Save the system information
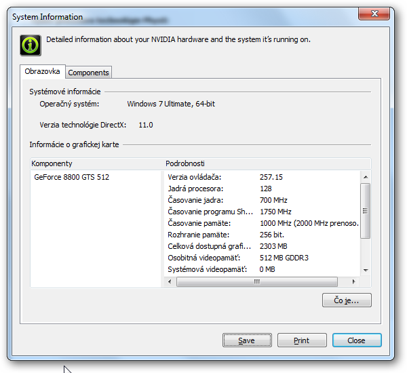 (247, 340)
